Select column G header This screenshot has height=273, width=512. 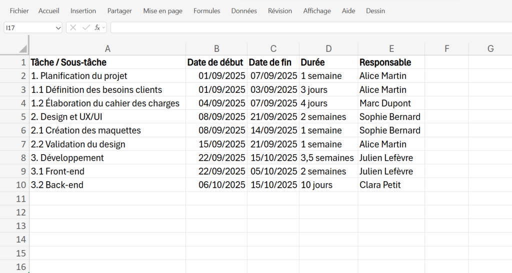click(x=490, y=48)
